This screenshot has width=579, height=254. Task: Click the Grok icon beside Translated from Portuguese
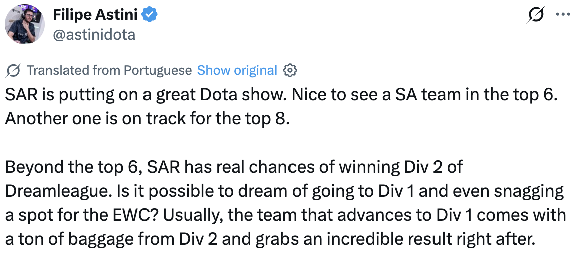click(x=14, y=71)
